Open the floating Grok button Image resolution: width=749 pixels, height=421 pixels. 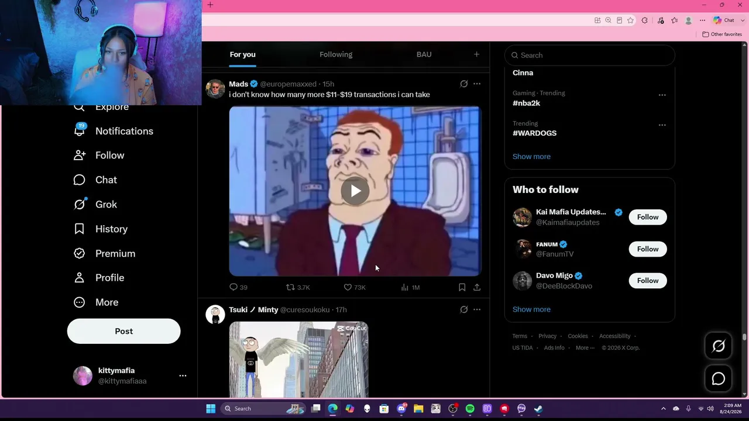(x=719, y=346)
